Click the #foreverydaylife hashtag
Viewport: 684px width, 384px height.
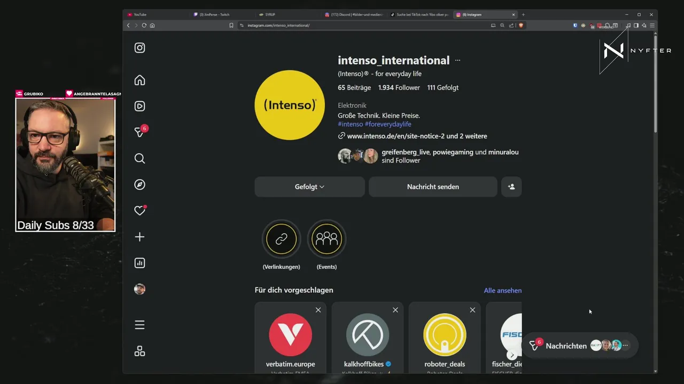388,124
